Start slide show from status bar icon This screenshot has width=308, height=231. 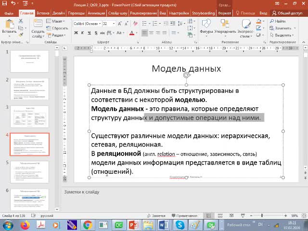coord(243,216)
